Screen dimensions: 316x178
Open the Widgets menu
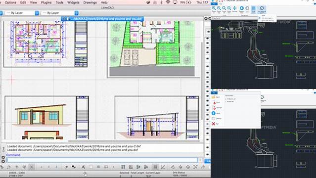point(73,2)
